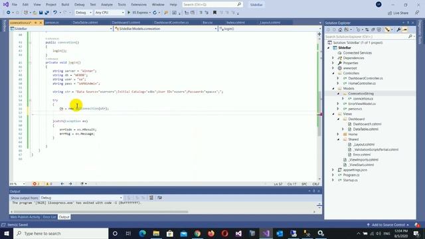Click the previous issue arrow in editor footer
Viewport: 425px width, 239px height.
tap(62, 184)
